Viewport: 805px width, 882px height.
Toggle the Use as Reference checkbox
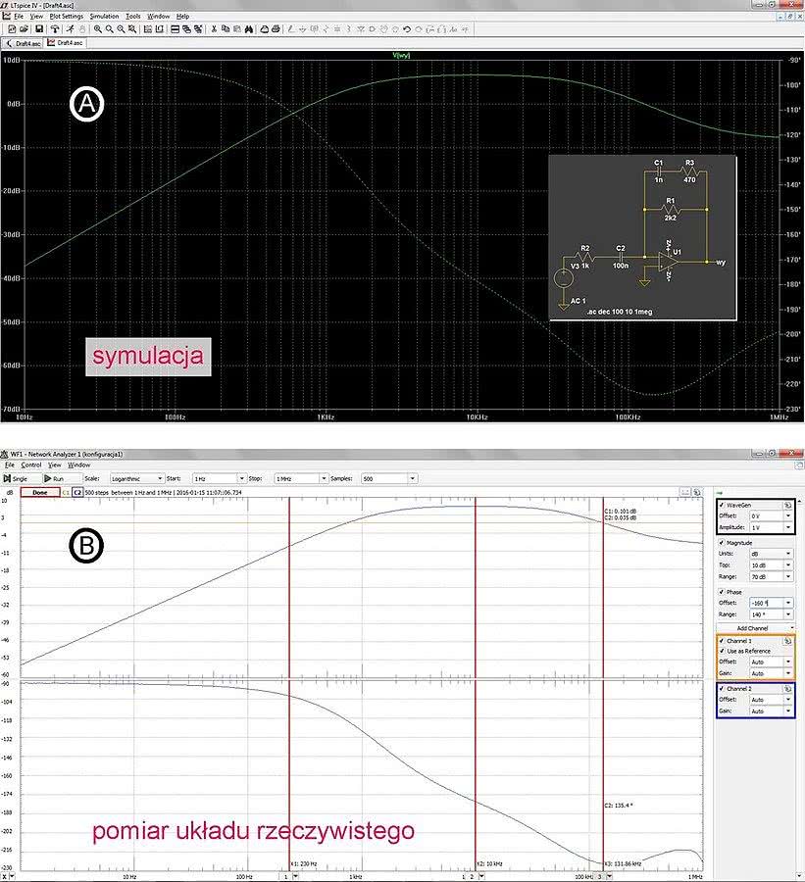(723, 651)
